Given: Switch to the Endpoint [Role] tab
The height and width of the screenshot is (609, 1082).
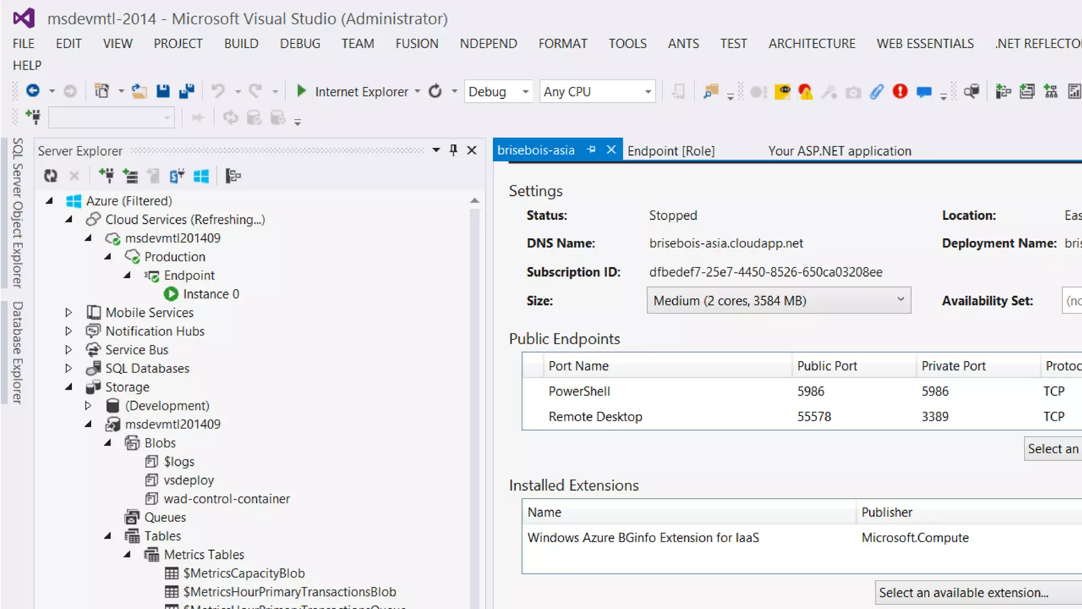Looking at the screenshot, I should [671, 151].
